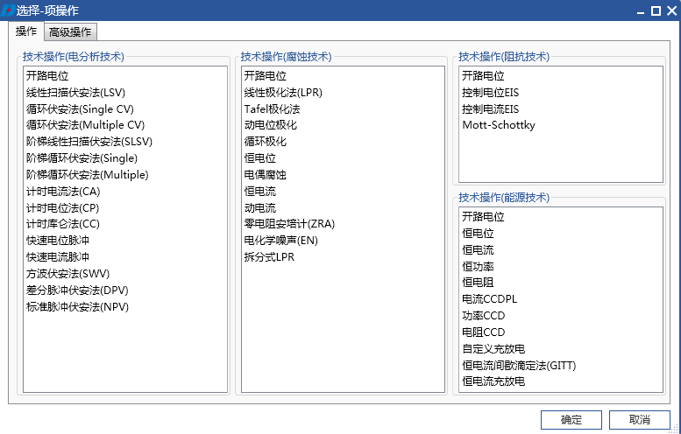The height and width of the screenshot is (434, 681).
Task: Click the 确定 button
Action: point(571,420)
